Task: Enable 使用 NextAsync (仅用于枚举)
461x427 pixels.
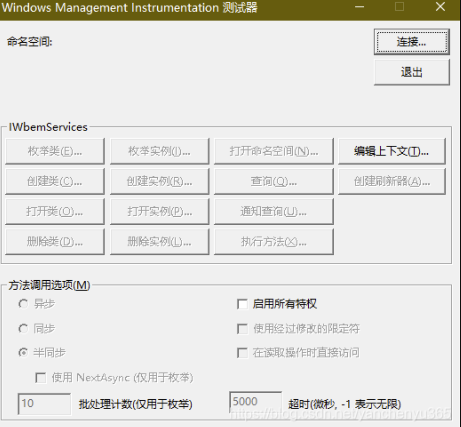Action: tap(40, 378)
